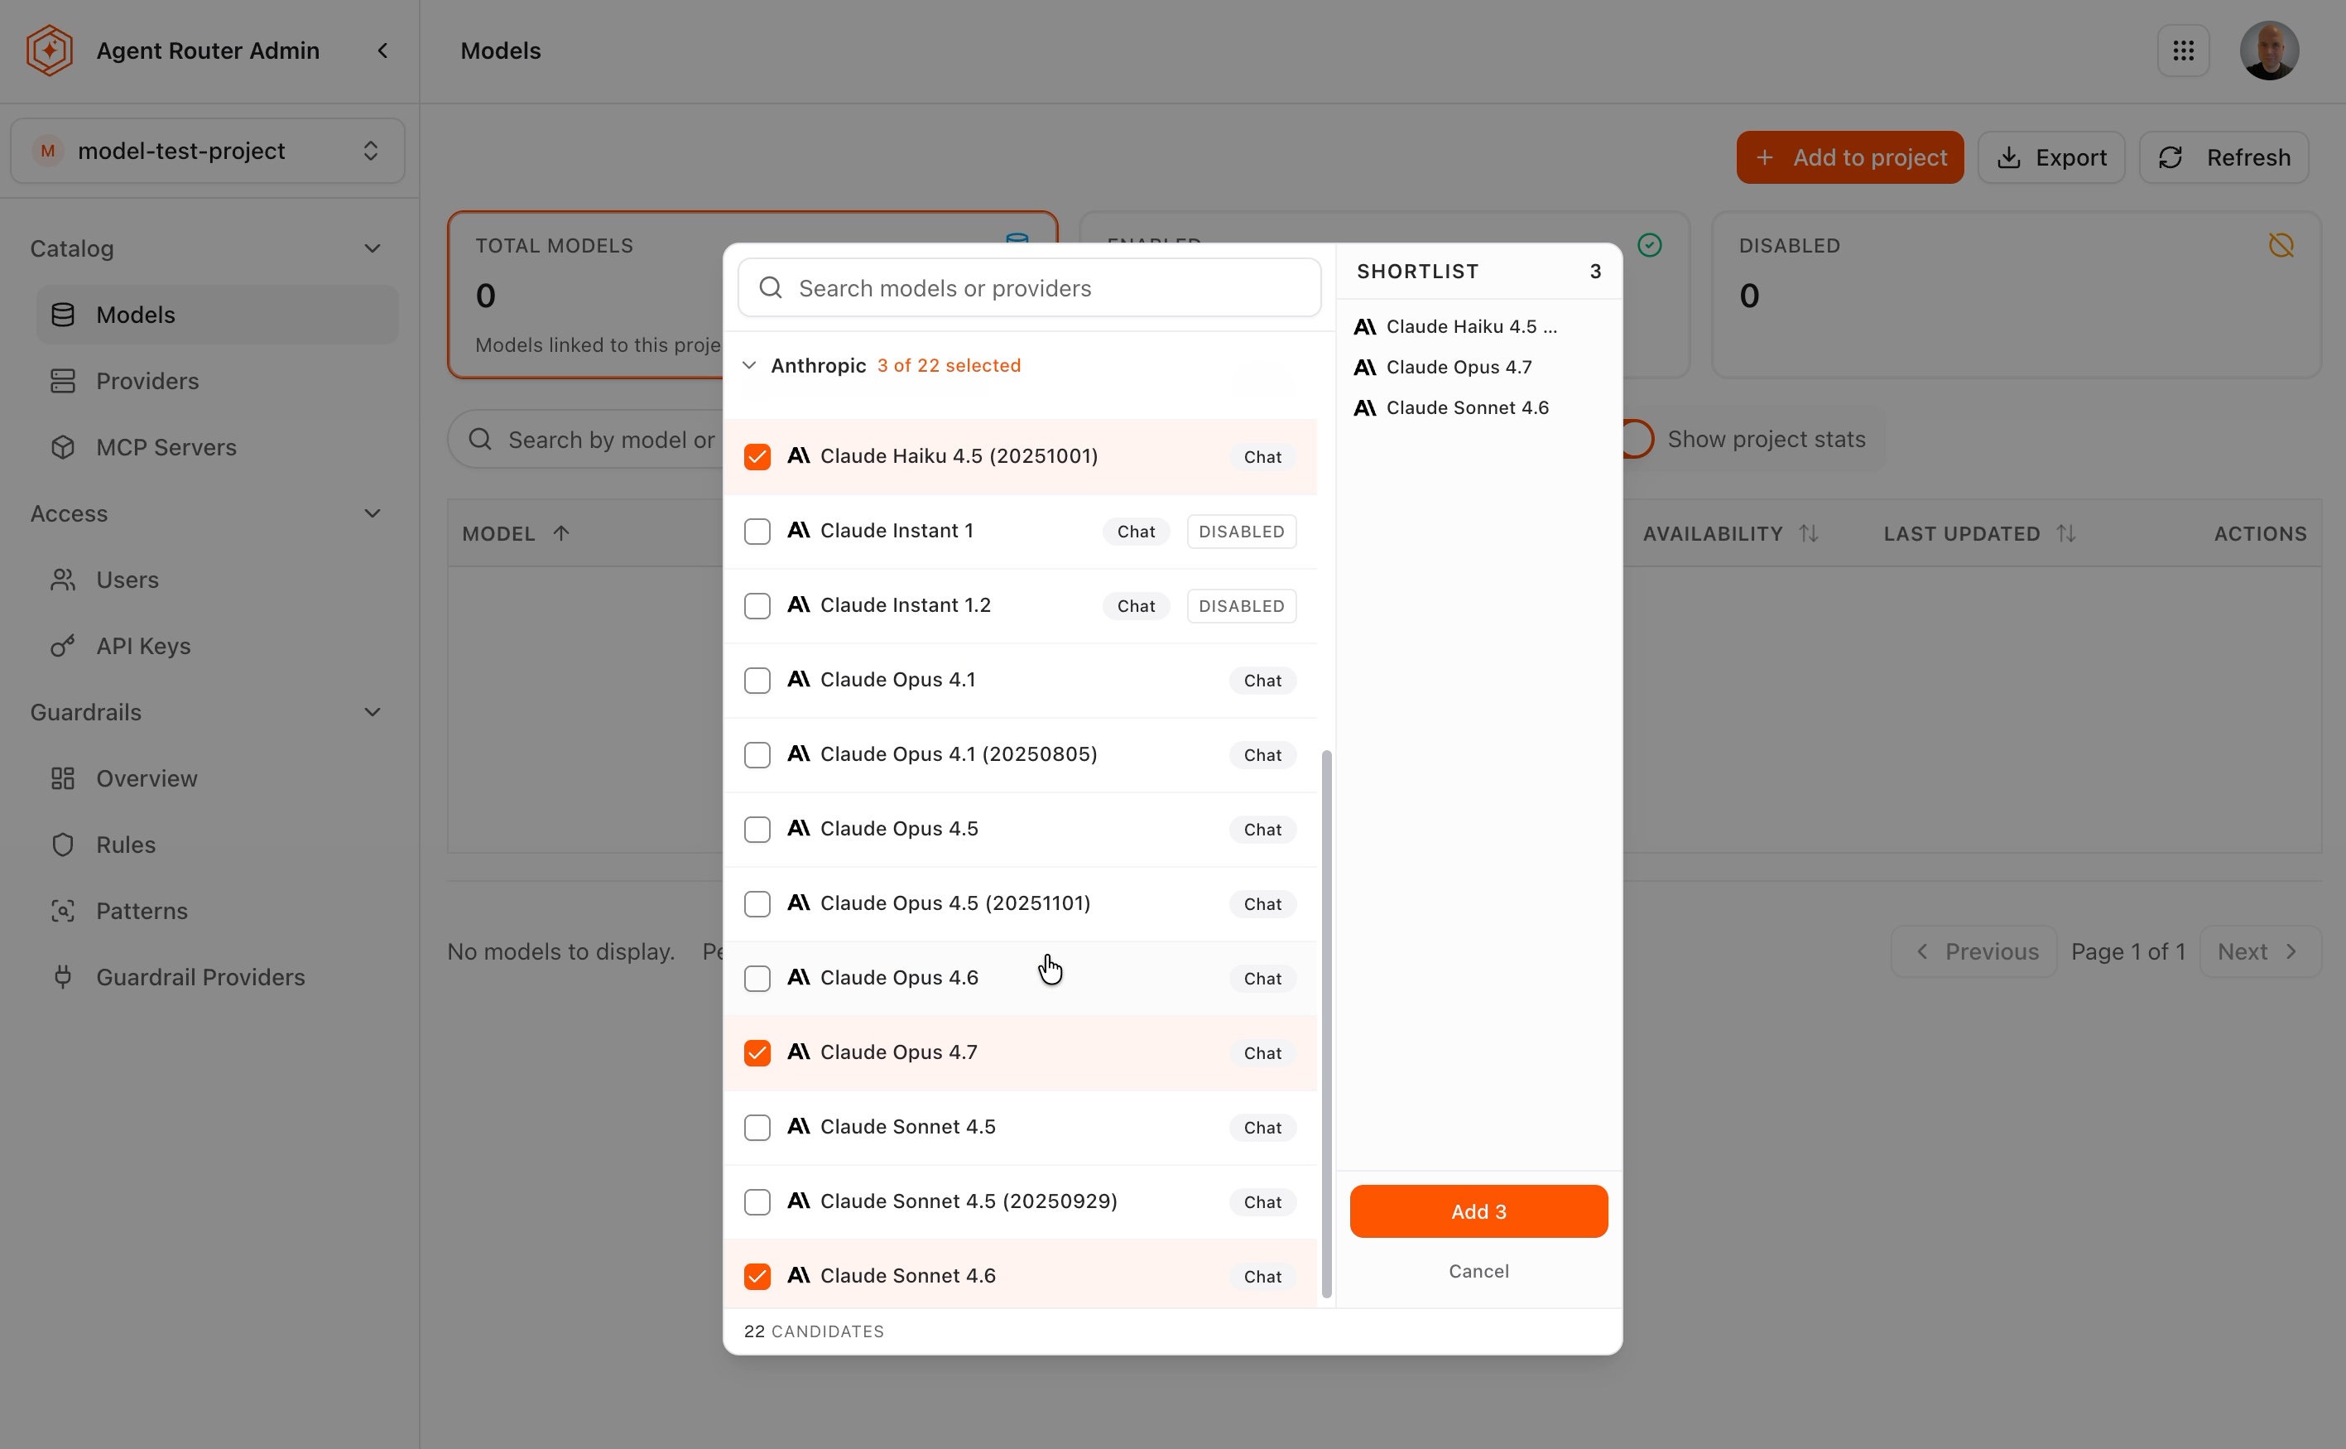
Task: Check the Claude Sonnet 4.5 (20250929) checkbox
Action: point(757,1201)
